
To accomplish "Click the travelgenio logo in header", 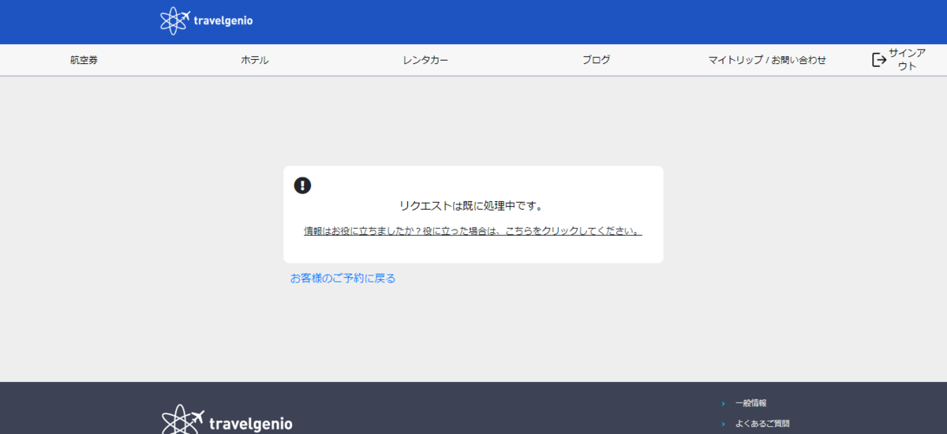I will (x=206, y=21).
